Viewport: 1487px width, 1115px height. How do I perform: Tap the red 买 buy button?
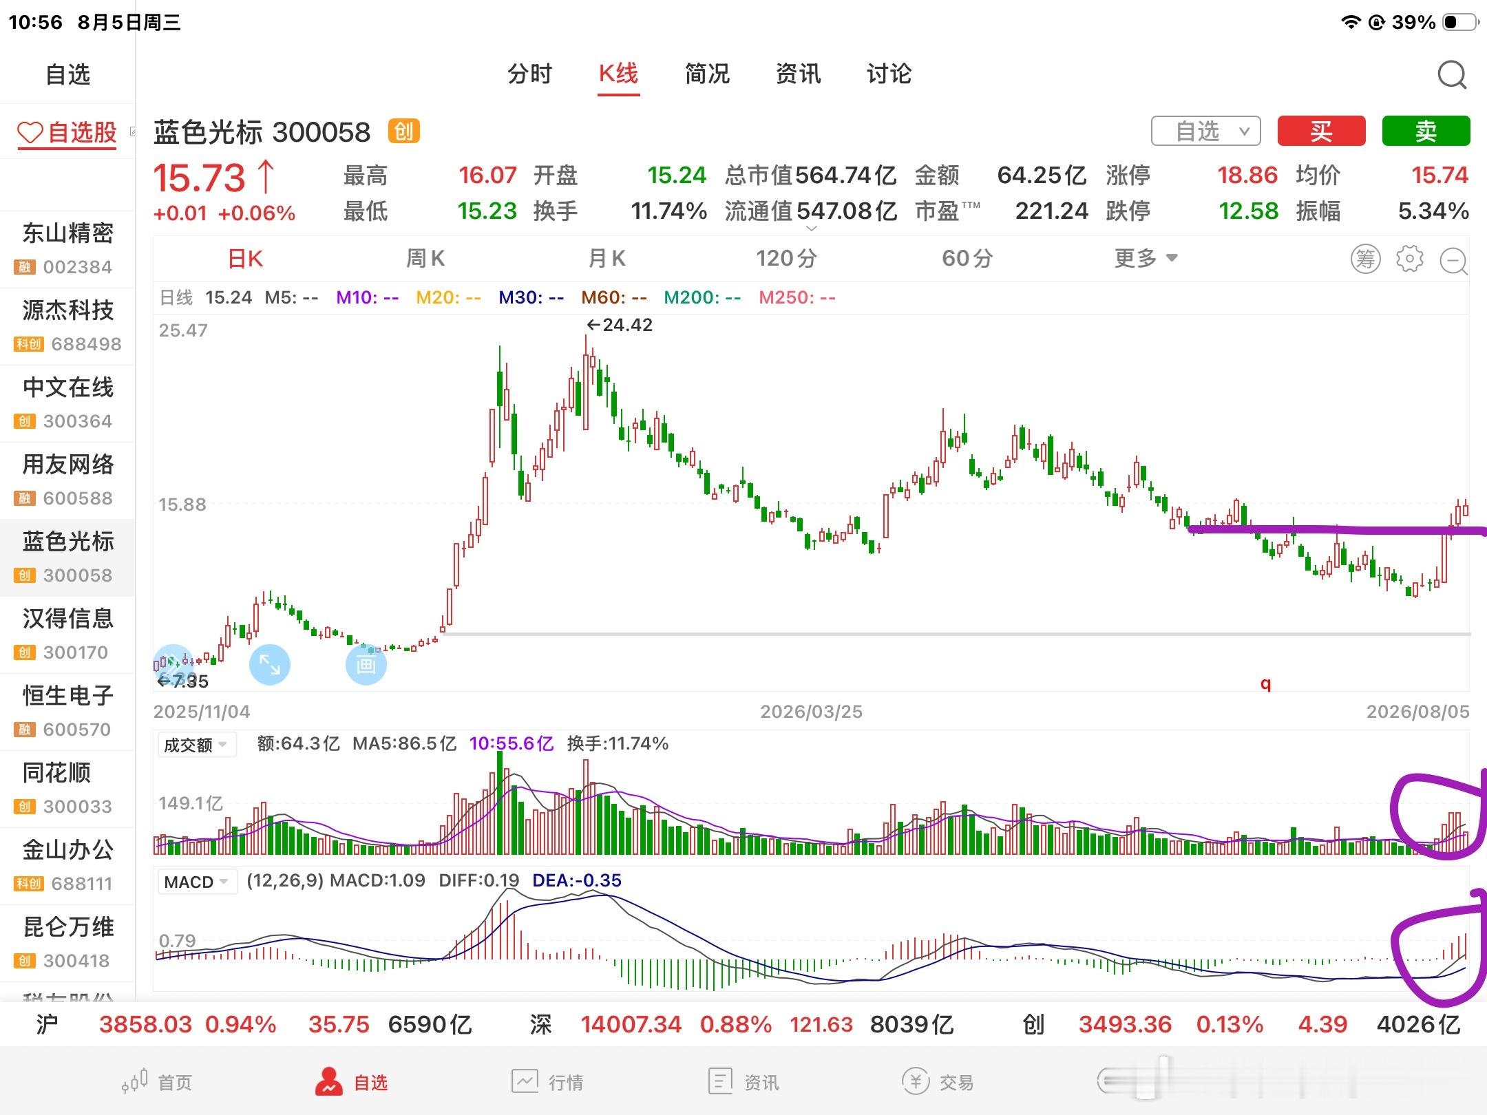[1321, 131]
